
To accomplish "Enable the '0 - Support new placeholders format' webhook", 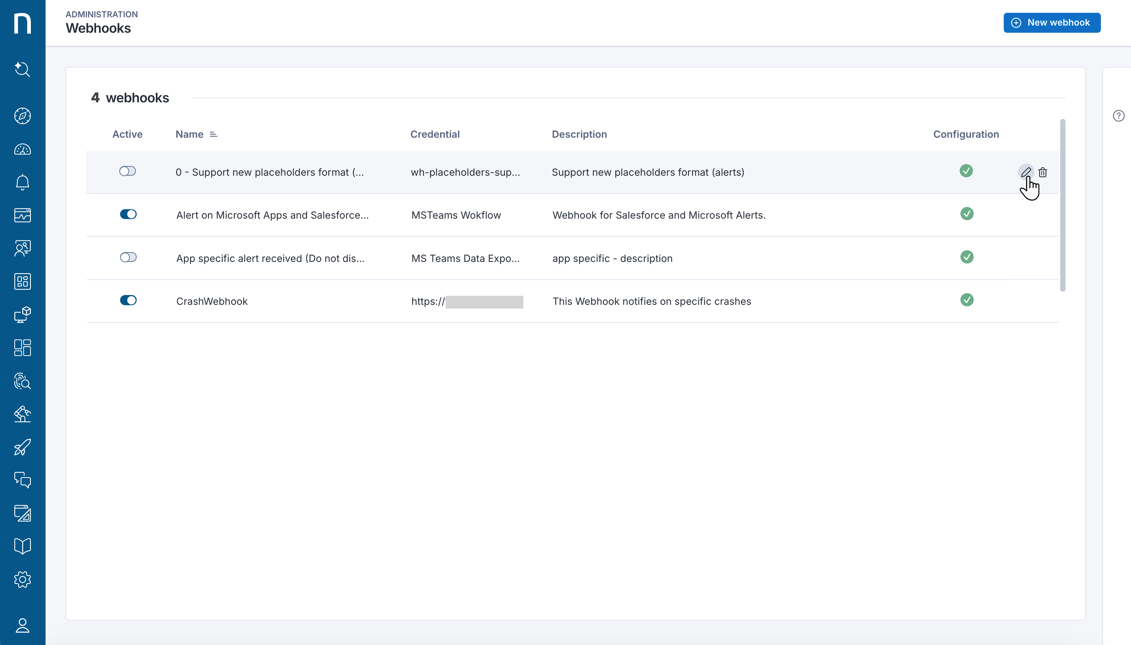I will (x=128, y=171).
